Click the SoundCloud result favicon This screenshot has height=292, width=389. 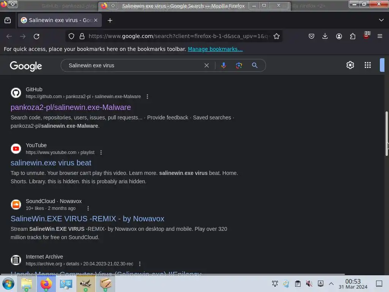[x=16, y=205]
